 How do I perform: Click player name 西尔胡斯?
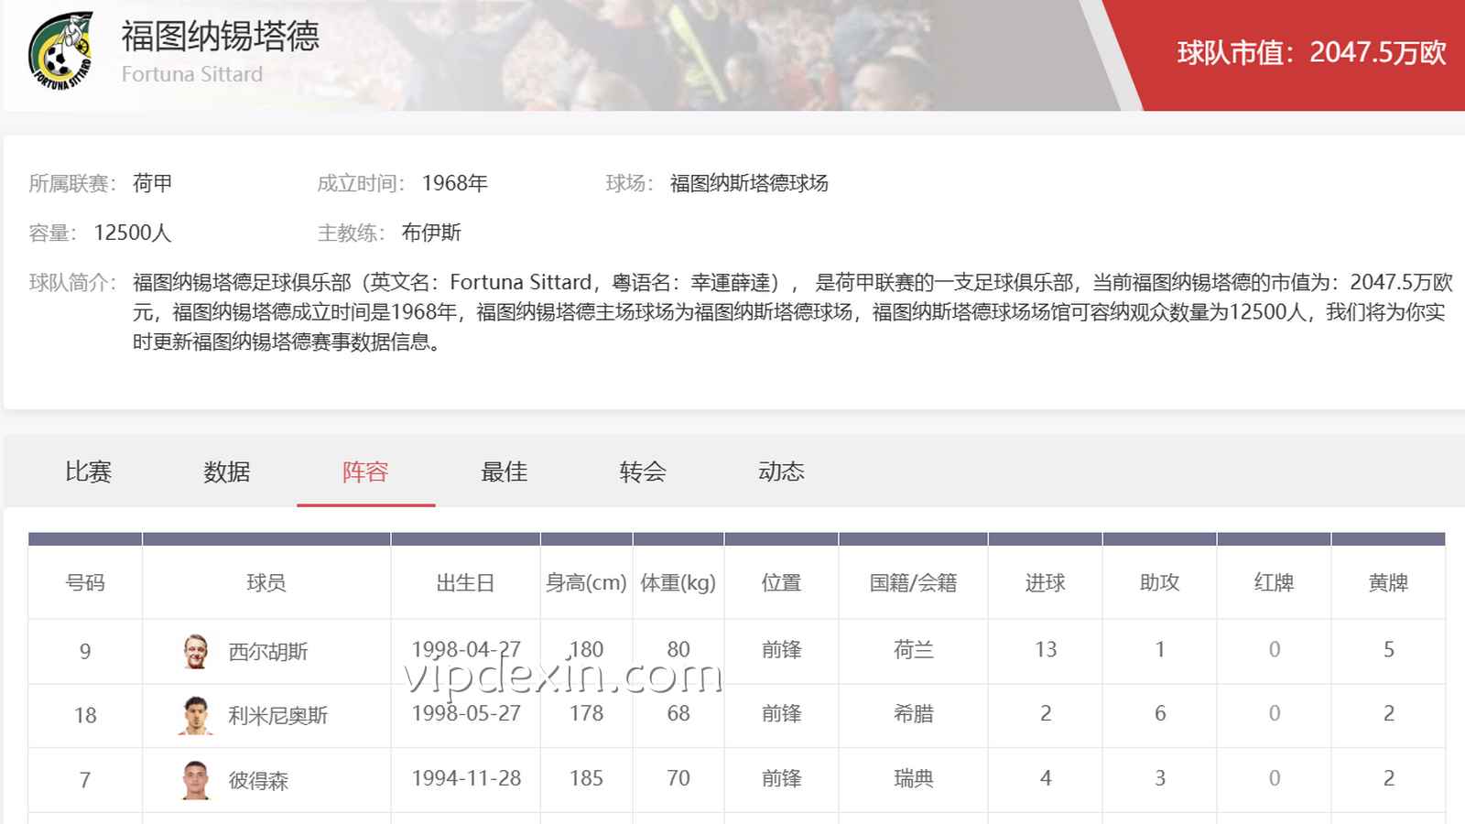point(268,652)
